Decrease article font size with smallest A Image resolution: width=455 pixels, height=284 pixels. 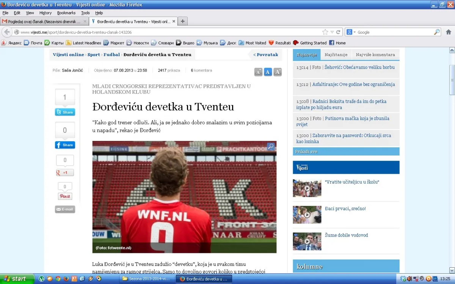pyautogui.click(x=258, y=72)
